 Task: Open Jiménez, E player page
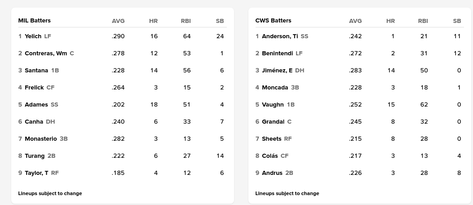click(277, 71)
